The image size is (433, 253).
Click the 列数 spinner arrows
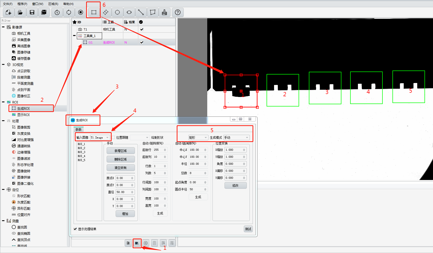[165, 173]
